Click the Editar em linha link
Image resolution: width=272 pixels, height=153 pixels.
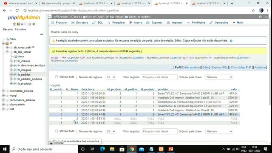pos(191,68)
